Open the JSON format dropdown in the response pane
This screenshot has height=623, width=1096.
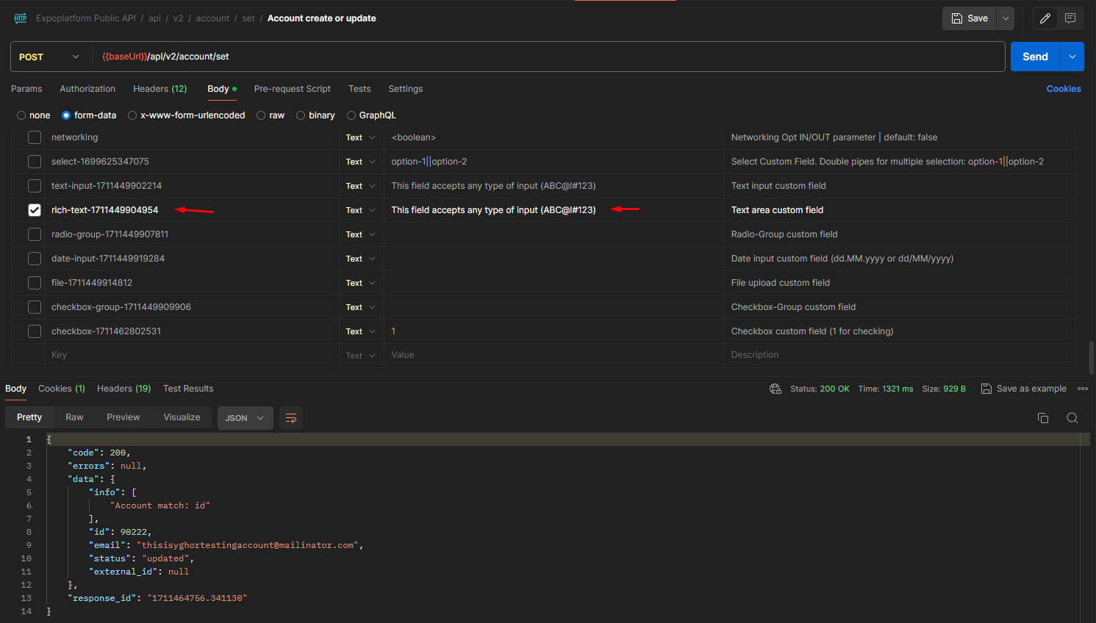pos(245,417)
